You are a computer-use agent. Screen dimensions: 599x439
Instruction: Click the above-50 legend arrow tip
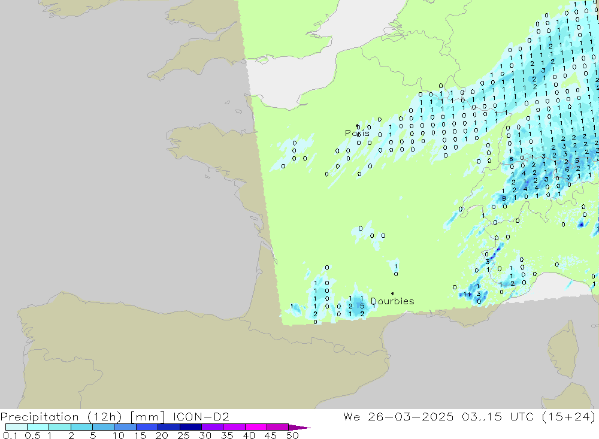pyautogui.click(x=300, y=427)
